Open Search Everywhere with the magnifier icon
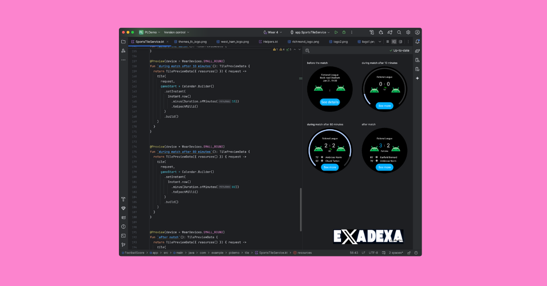Screen dimensions: 547x286 (399, 32)
